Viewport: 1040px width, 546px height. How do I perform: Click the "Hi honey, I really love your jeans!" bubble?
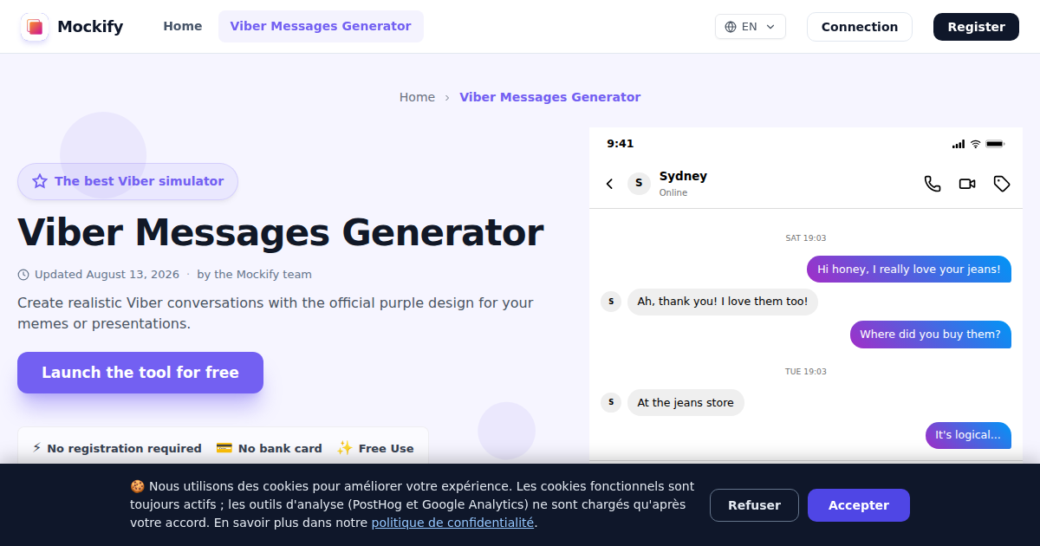pos(909,269)
